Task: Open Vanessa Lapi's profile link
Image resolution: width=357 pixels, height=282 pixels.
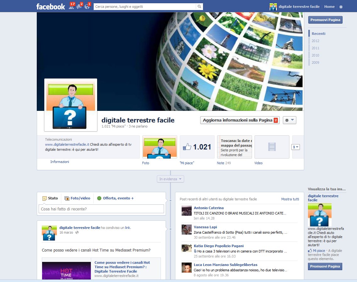Action: (205, 227)
